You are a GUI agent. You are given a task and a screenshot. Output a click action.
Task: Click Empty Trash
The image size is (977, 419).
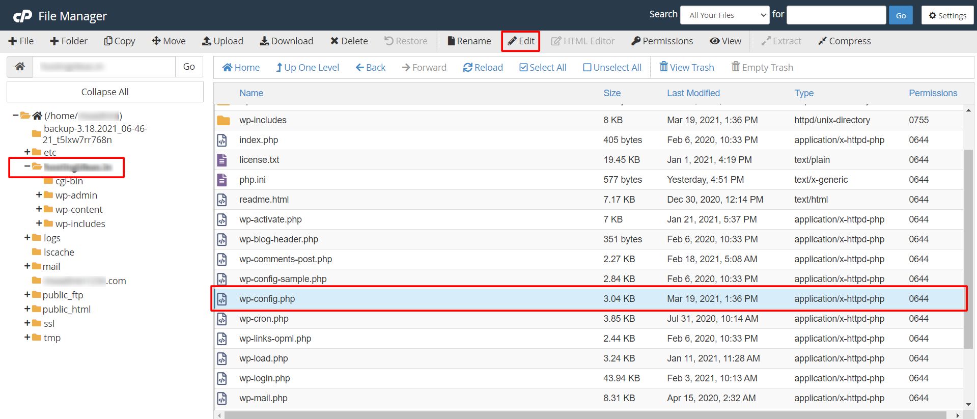(x=762, y=67)
